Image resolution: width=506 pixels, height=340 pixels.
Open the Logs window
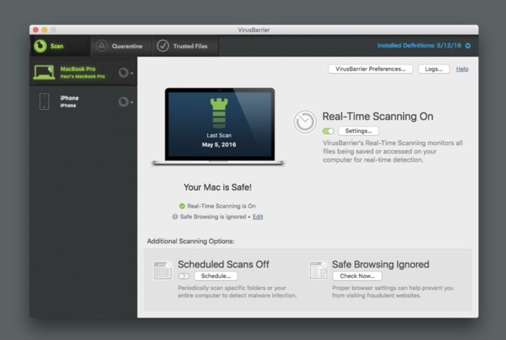pos(434,69)
